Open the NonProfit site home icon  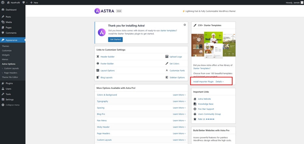pos(8,2)
